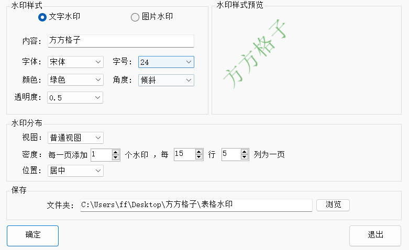Confirm settings with the 确定 button
Viewport: 409px width, 250px height.
(x=32, y=235)
